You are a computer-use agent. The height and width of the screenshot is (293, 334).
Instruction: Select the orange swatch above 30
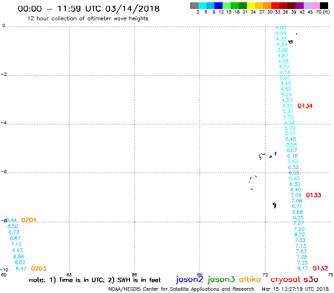click(267, 5)
